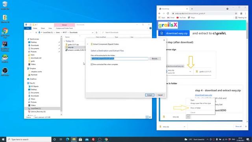Viewport: 252px width, 142px height.
Task: Switch Explorer to details view icon
Action: [x=147, y=117]
